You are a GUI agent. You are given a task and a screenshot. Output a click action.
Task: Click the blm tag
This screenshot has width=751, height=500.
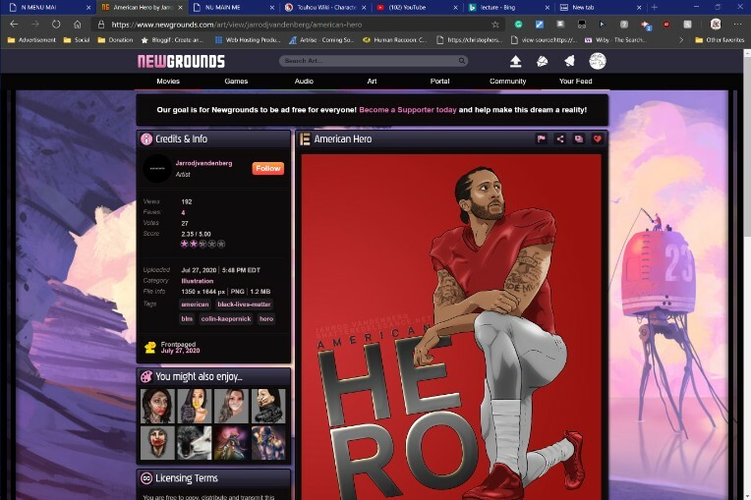tap(187, 318)
